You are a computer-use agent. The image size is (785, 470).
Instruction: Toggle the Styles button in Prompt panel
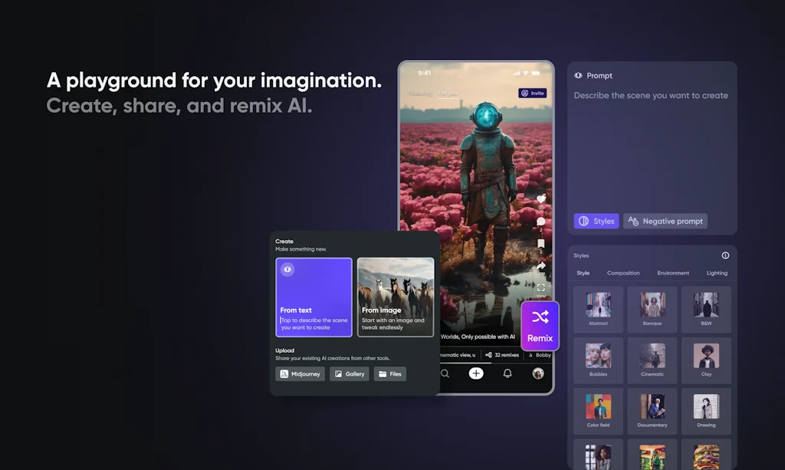(x=596, y=221)
